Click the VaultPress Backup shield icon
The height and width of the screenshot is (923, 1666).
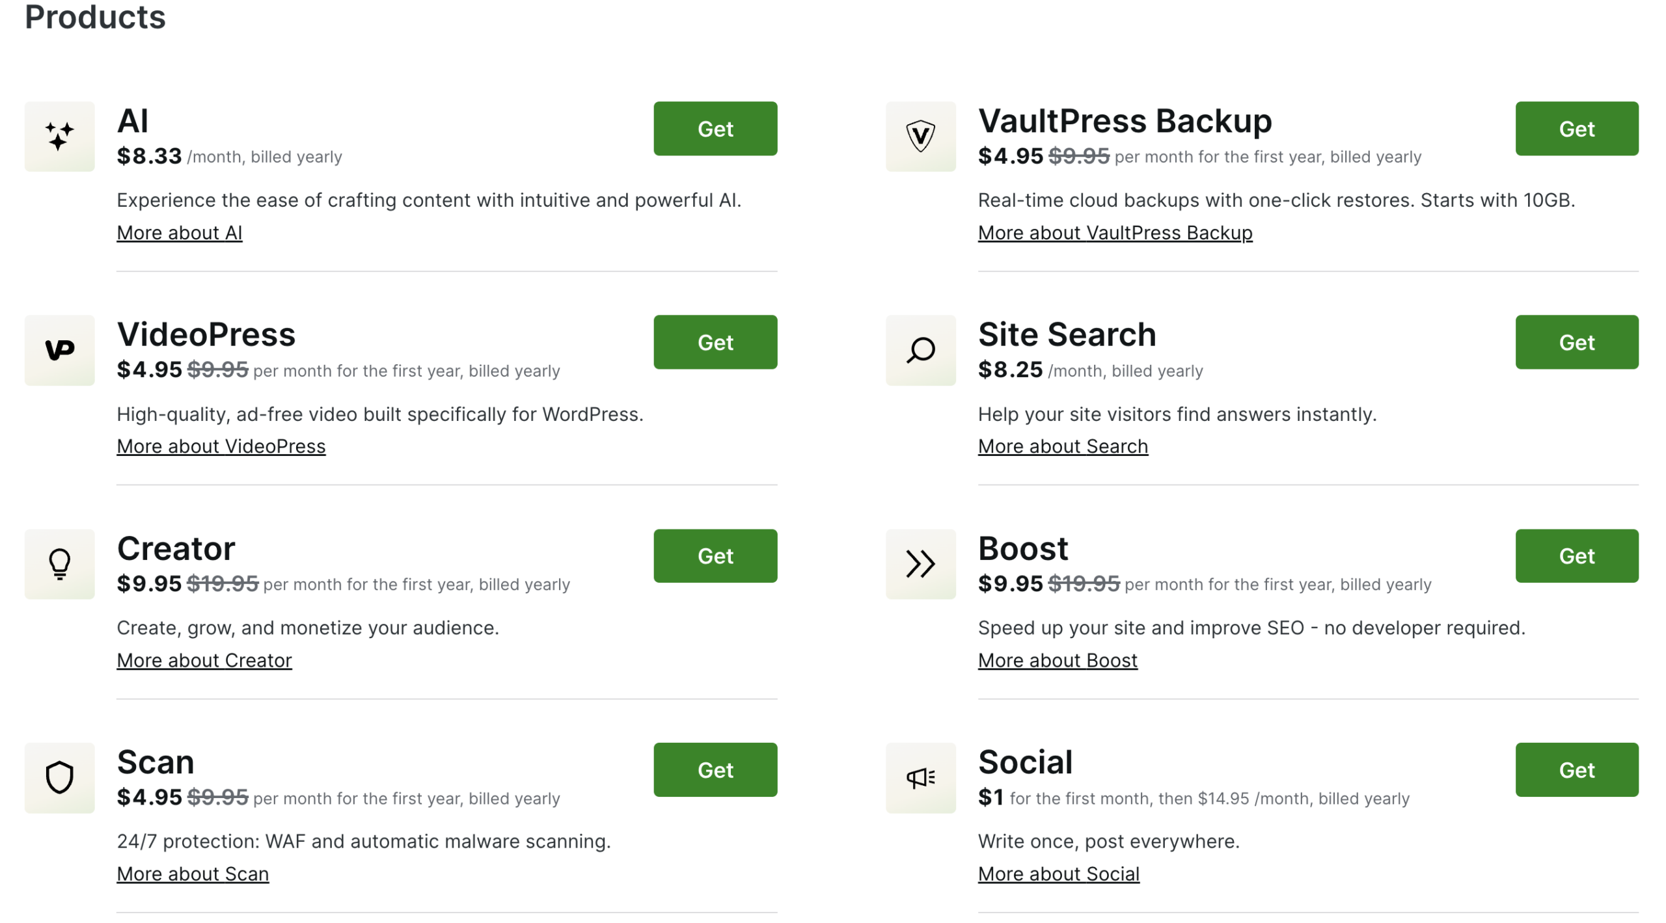[920, 136]
